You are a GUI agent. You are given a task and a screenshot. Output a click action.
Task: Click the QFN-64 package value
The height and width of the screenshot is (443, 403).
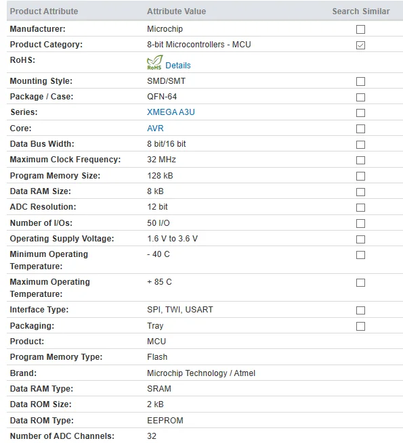click(x=162, y=97)
